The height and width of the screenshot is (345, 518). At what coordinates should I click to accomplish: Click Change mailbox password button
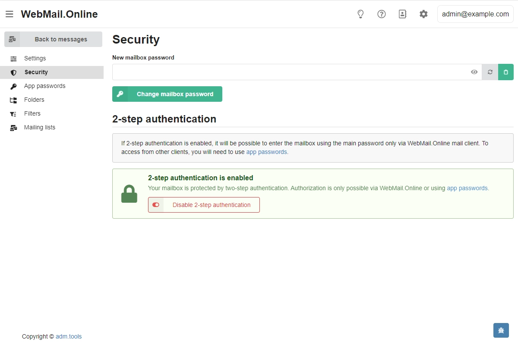(167, 94)
